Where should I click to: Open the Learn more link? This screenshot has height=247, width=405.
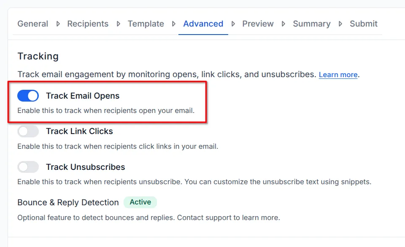point(337,75)
